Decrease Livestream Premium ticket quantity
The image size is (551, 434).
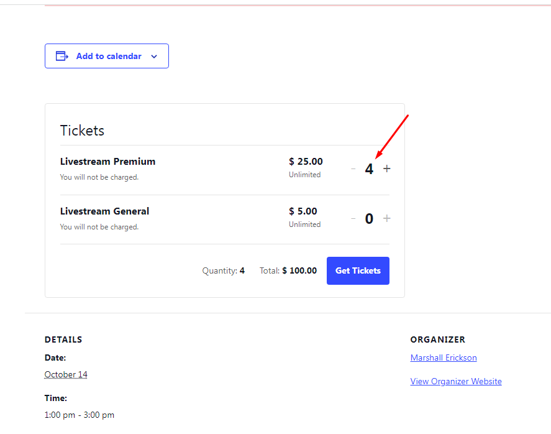point(353,169)
